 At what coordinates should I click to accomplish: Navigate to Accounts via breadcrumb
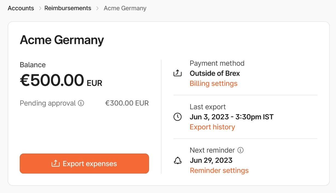21,8
